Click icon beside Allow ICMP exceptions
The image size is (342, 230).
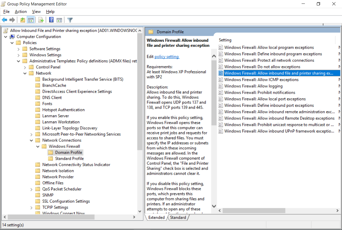coord(221,80)
